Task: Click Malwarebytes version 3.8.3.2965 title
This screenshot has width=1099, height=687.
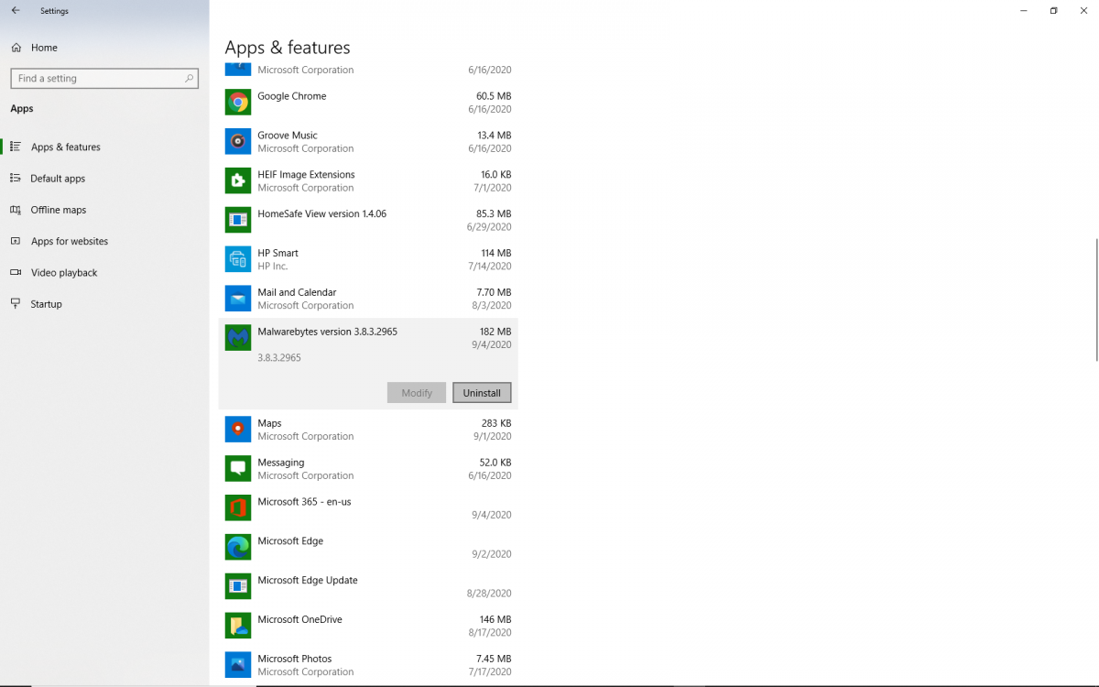Action: coord(328,332)
